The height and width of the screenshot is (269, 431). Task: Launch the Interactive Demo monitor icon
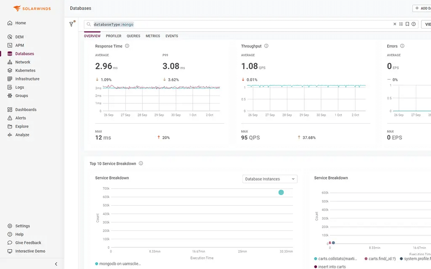point(10,251)
